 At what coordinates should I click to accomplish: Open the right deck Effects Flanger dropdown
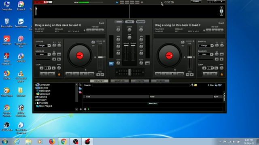click(212, 46)
